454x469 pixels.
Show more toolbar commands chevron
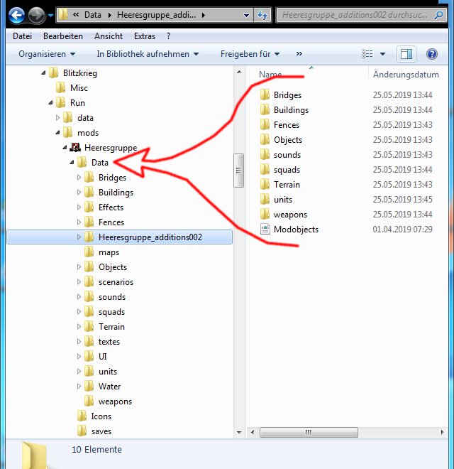point(299,54)
